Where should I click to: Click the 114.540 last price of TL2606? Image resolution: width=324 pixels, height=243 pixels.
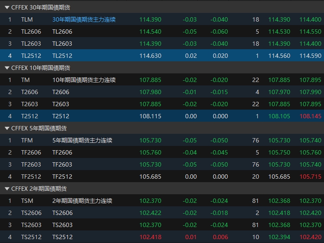pyautogui.click(x=150, y=32)
